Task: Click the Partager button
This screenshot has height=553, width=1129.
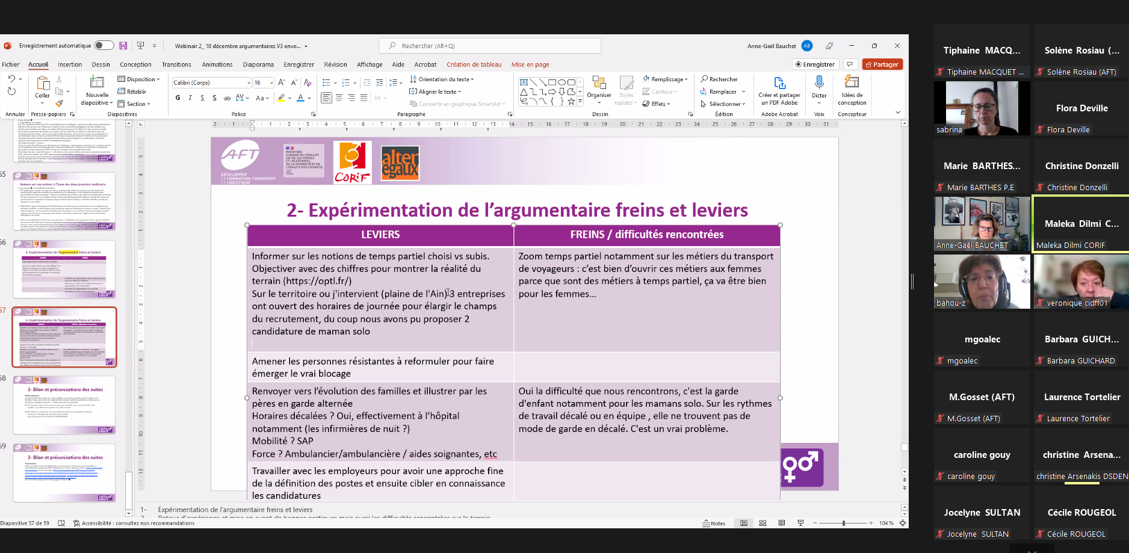Action: coord(882,64)
